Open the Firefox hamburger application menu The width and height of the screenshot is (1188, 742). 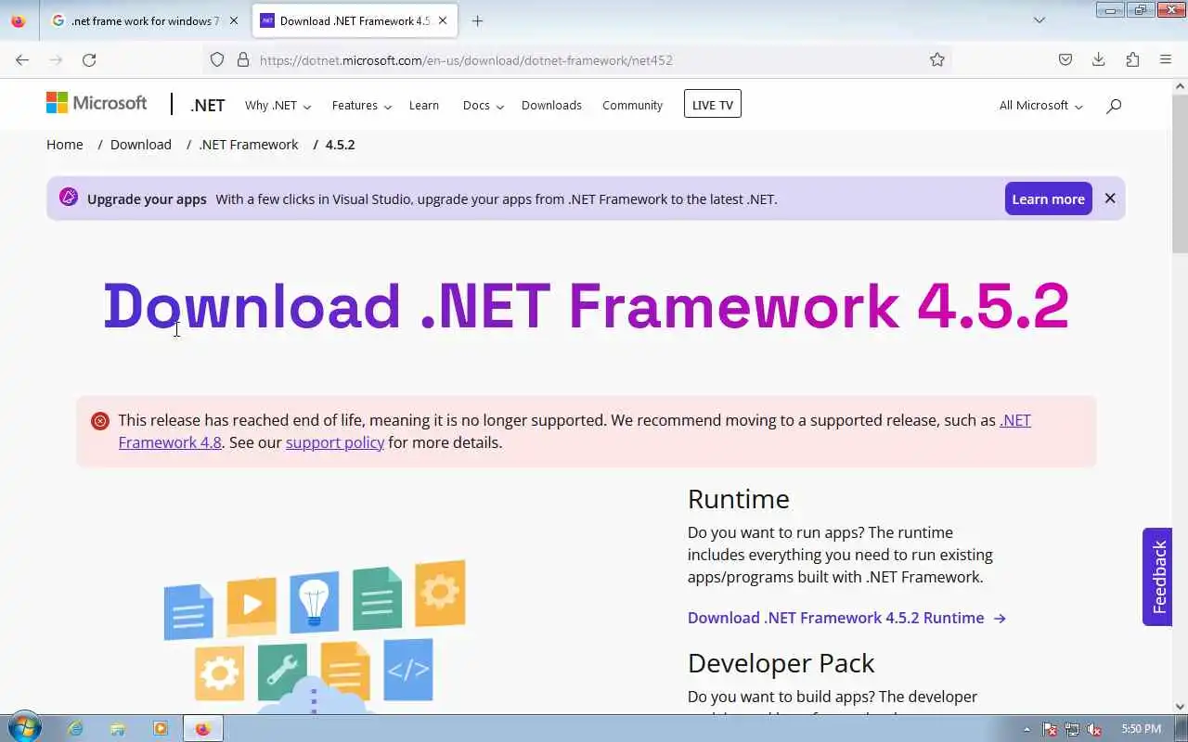point(1166,59)
